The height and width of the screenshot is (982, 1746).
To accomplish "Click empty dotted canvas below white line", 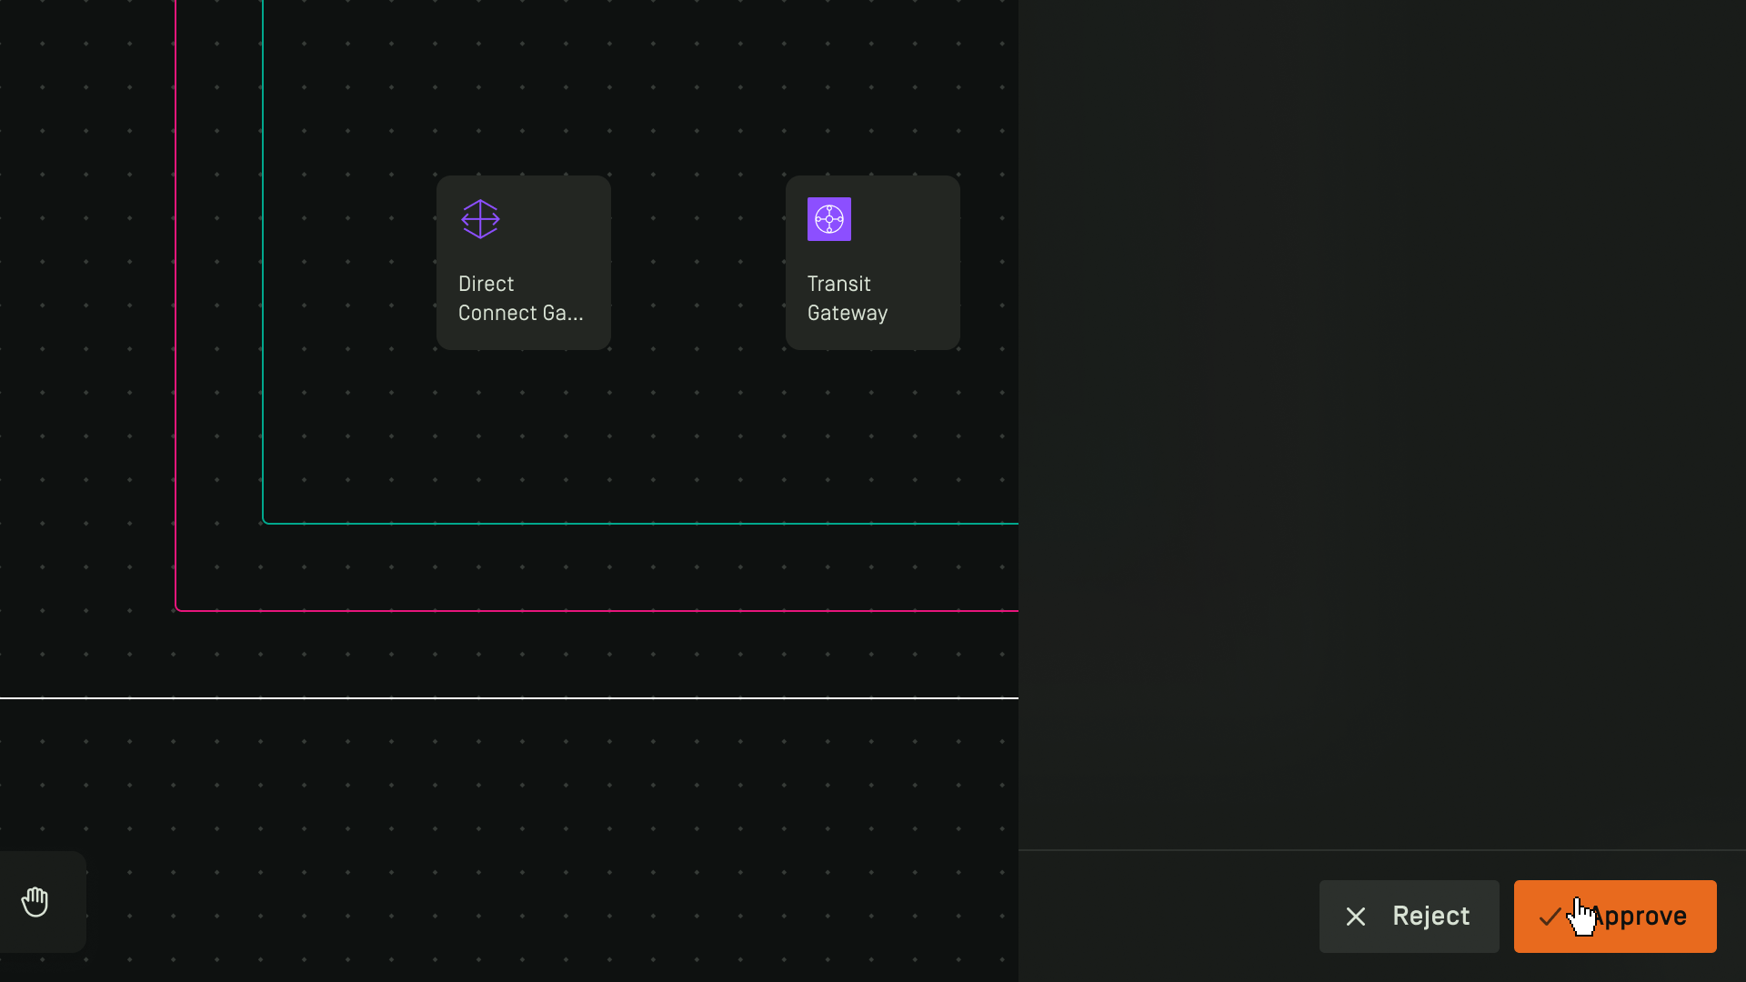I will point(509,809).
